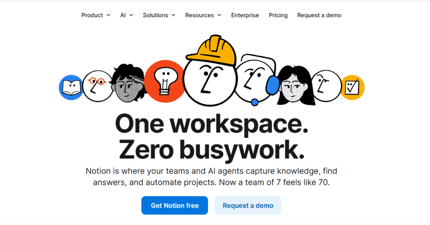Click the woman with long black hair
This screenshot has height=225, width=430.
(296, 85)
